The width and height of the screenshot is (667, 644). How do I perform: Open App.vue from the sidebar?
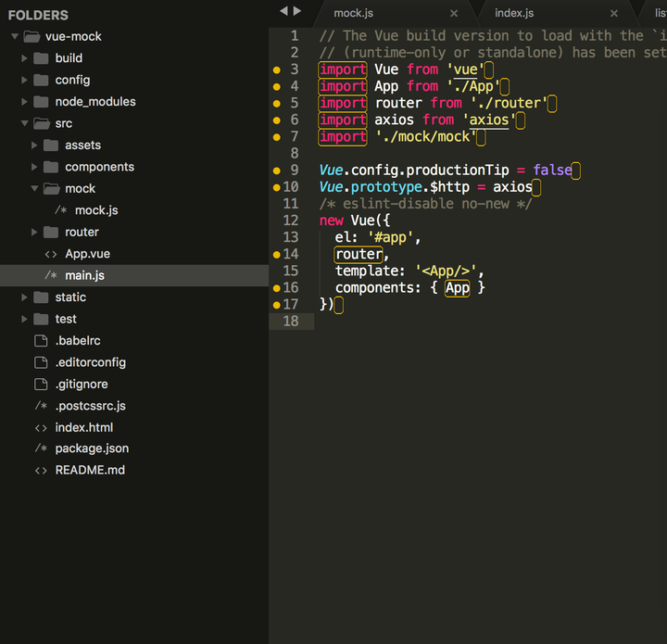(x=87, y=254)
